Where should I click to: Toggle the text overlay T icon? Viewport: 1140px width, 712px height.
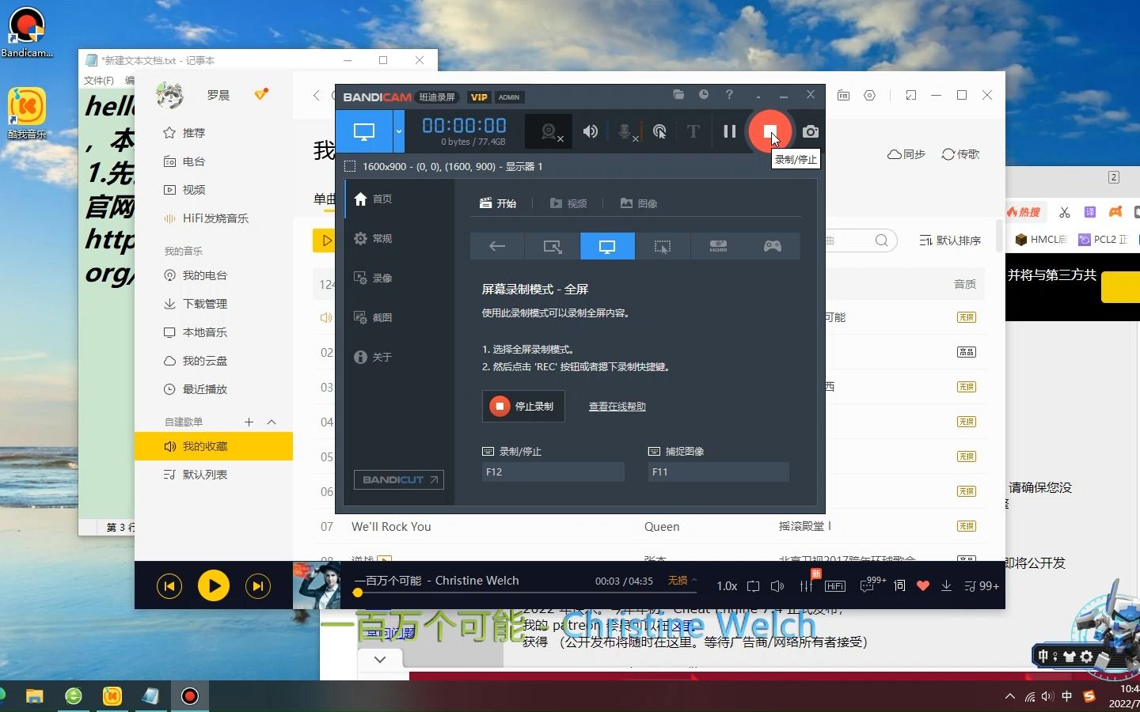693,131
